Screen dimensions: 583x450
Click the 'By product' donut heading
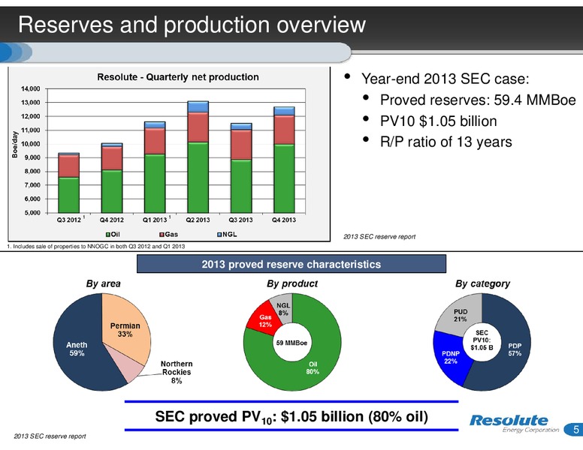pyautogui.click(x=292, y=283)
